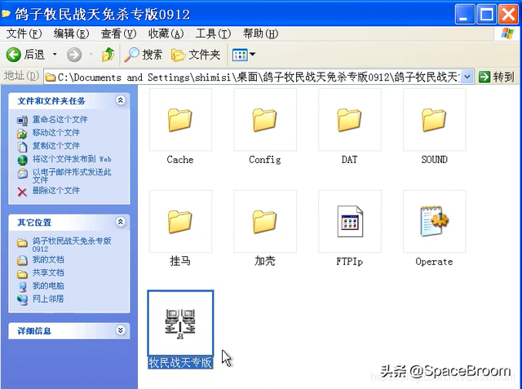Click the red X delete icon

tap(22, 192)
